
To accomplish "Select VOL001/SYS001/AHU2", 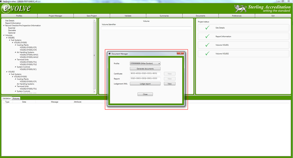I will [29, 57].
